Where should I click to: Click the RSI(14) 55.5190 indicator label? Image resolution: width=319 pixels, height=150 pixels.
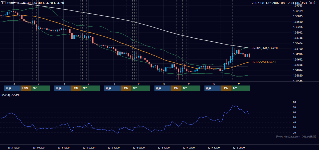point(11,95)
